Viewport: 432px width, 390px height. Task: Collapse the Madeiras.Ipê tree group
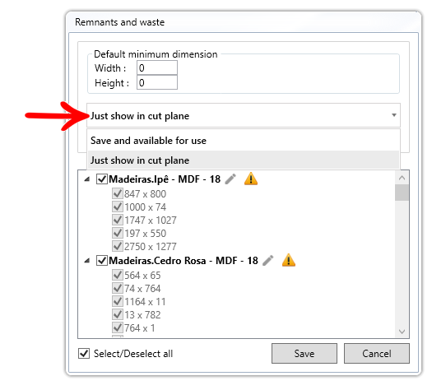[x=87, y=179]
